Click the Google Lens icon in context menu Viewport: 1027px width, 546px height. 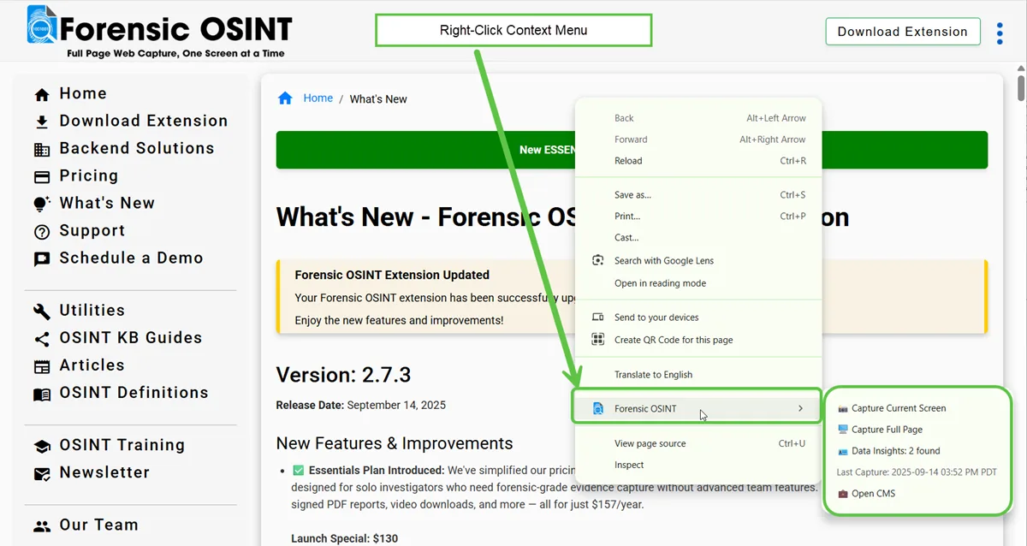tap(598, 260)
